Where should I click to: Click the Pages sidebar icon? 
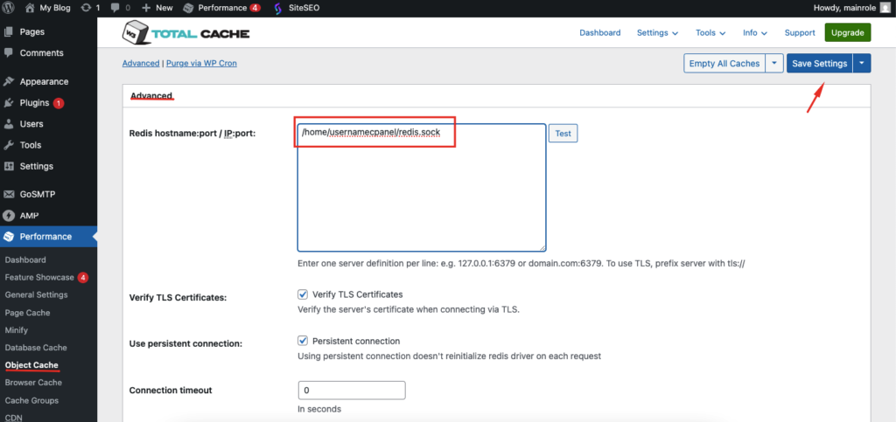click(9, 32)
